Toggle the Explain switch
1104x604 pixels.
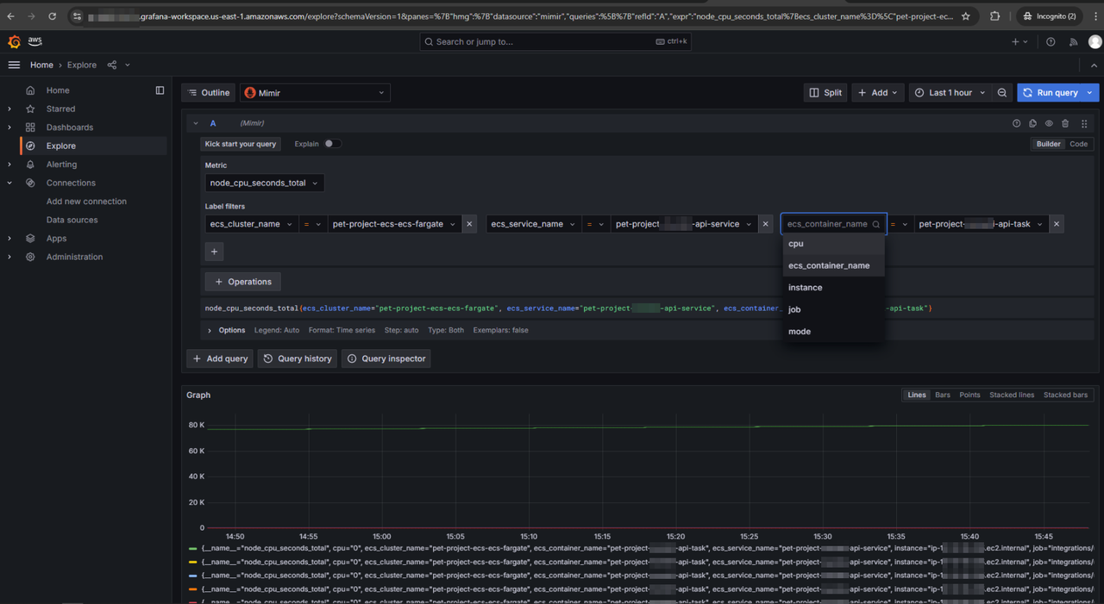(332, 144)
